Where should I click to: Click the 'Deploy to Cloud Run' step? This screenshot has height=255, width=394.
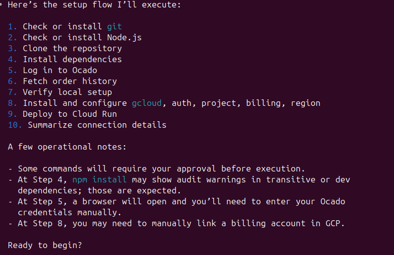point(69,114)
